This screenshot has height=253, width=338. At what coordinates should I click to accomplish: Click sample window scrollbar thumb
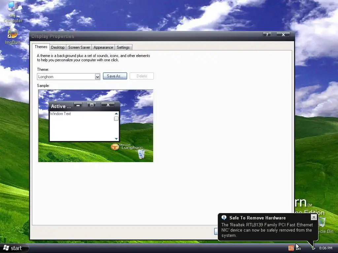pyautogui.click(x=116, y=119)
